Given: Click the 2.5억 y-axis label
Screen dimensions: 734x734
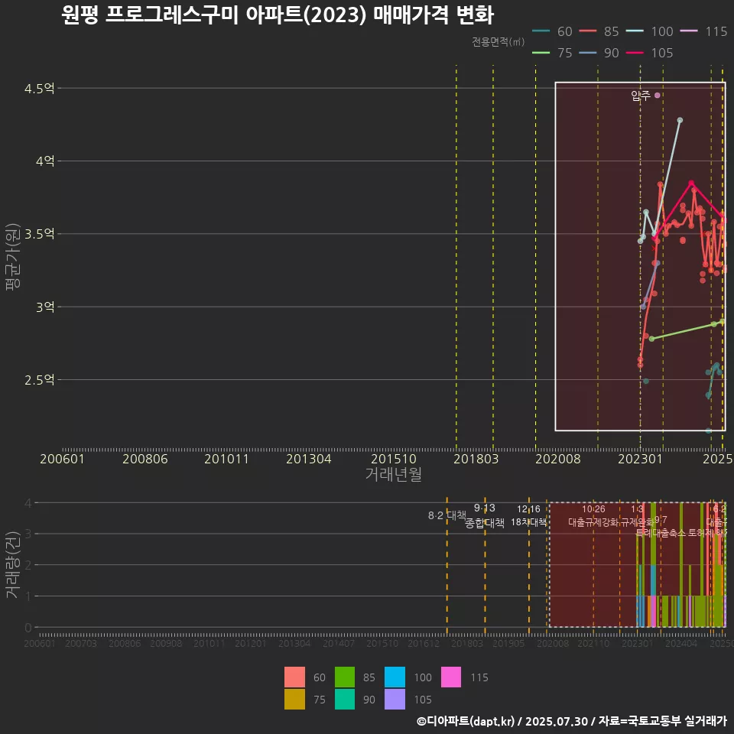Looking at the screenshot, I should [39, 380].
